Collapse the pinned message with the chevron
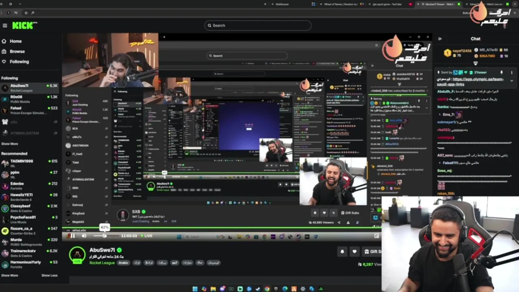 coord(511,81)
